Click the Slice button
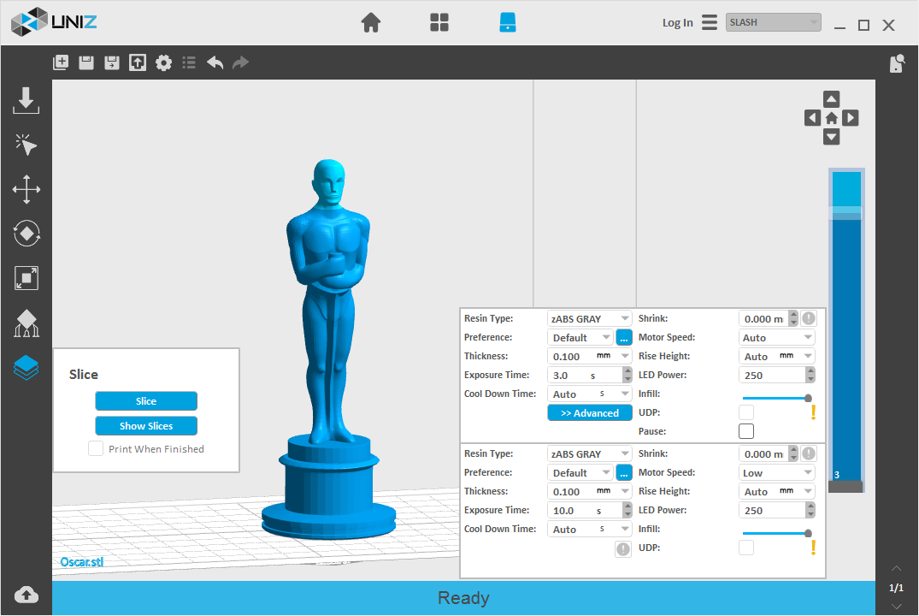 [x=146, y=401]
